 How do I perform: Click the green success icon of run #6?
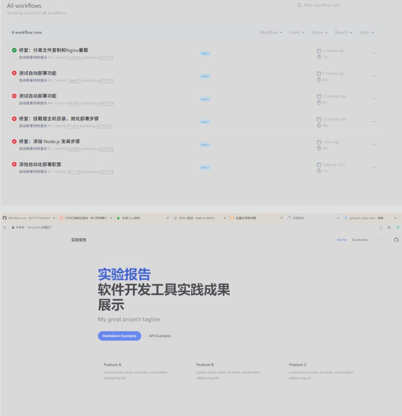pyautogui.click(x=14, y=50)
